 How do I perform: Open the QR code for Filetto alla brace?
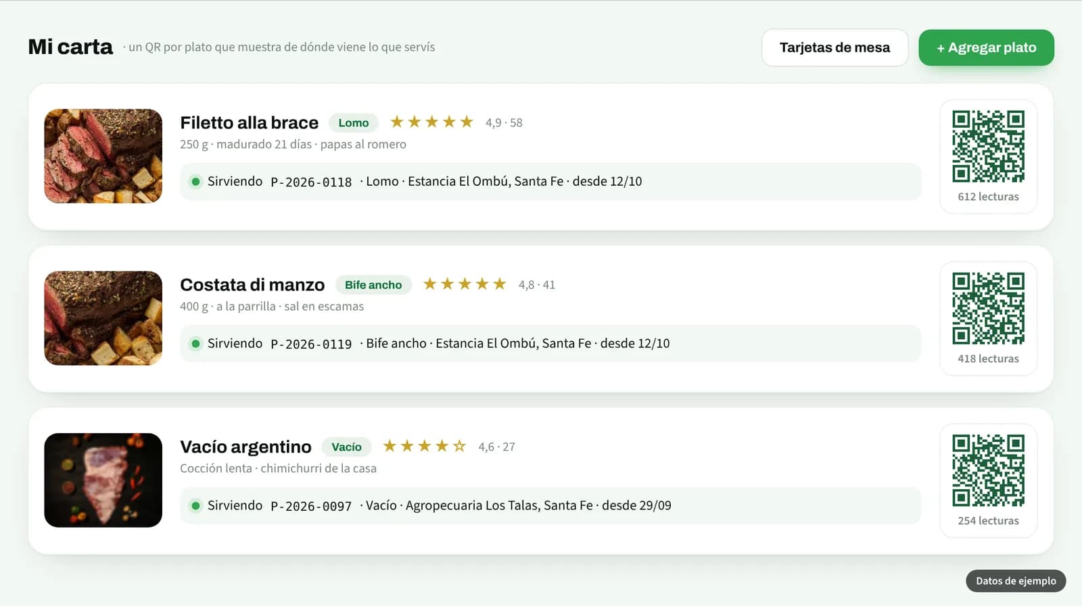988,147
